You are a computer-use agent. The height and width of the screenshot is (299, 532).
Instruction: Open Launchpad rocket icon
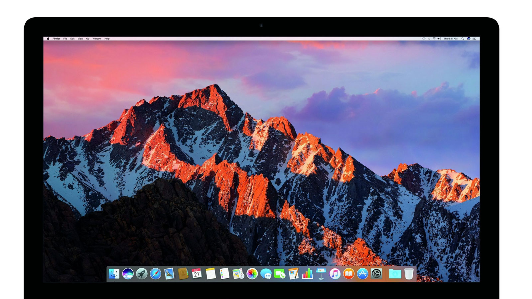coord(142,274)
